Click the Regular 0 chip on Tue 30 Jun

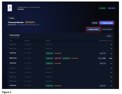click(x=103, y=86)
